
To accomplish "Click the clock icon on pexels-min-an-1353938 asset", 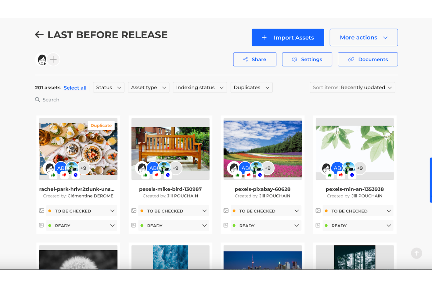I will tap(352, 175).
